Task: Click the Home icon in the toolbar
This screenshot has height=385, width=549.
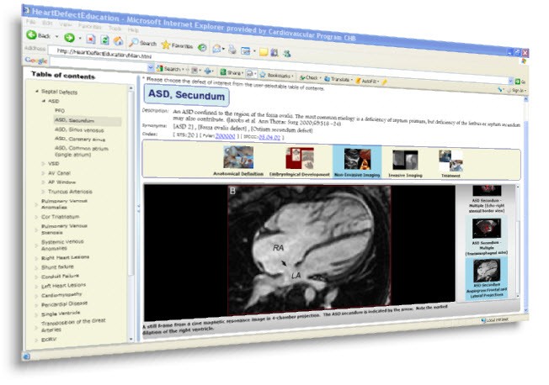Action: [x=119, y=41]
